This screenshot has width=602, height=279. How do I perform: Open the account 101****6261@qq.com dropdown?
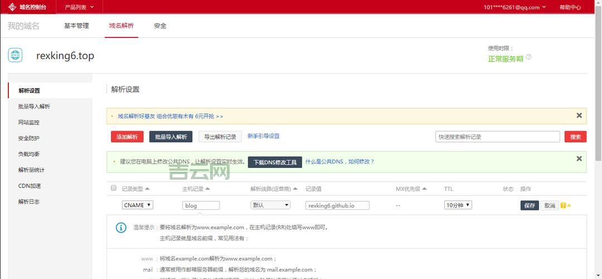pos(514,7)
